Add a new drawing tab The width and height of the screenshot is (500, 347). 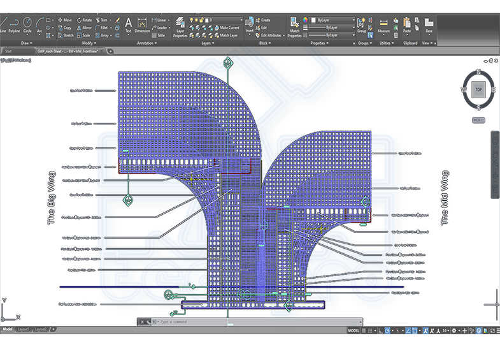[110, 51]
